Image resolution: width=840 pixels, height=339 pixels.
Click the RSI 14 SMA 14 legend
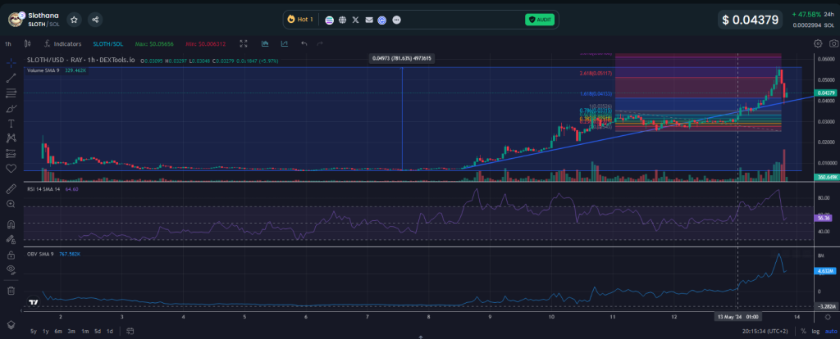point(53,189)
